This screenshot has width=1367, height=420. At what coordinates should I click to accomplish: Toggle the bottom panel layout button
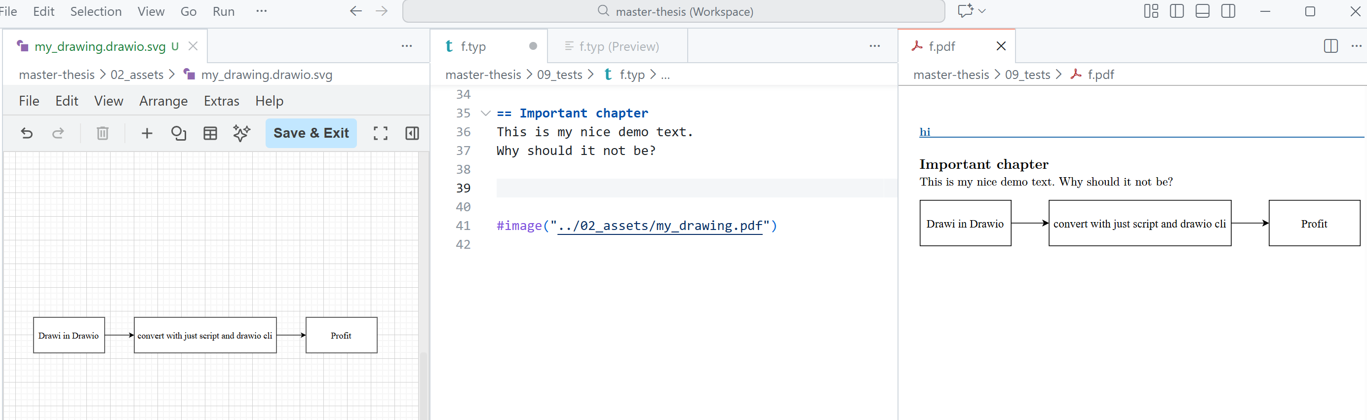coord(1202,11)
